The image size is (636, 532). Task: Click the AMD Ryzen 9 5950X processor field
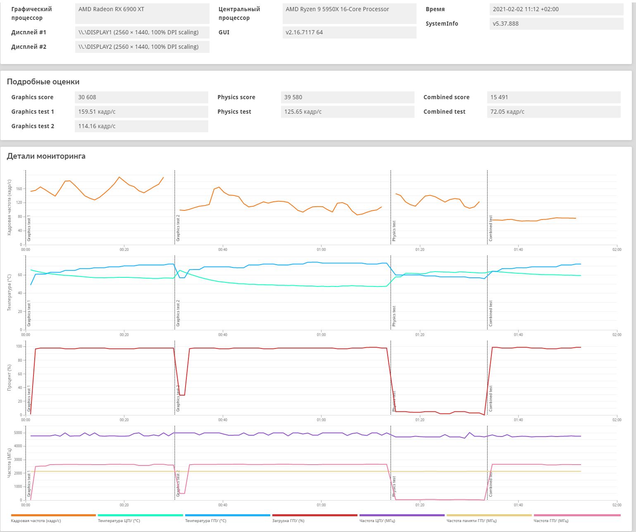(x=350, y=14)
